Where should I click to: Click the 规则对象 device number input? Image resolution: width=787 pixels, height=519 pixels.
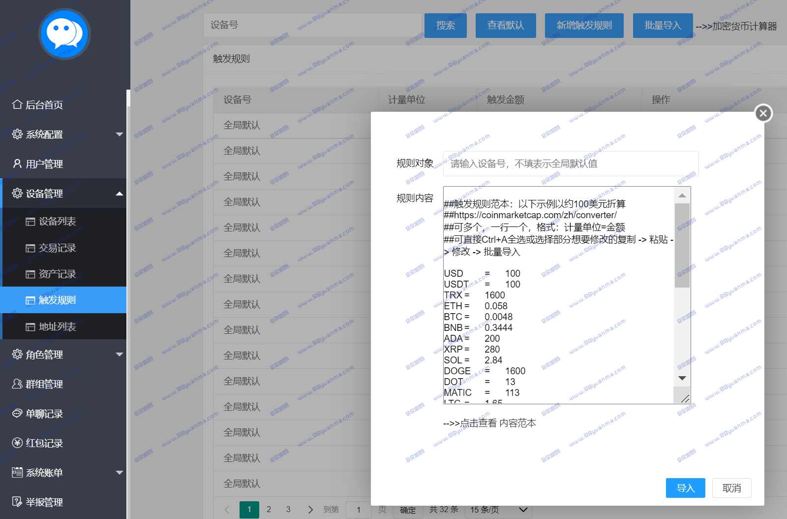click(571, 163)
